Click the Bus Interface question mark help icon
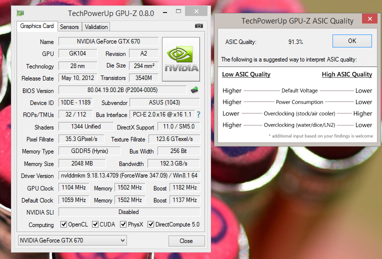The width and height of the screenshot is (382, 259). [198, 114]
